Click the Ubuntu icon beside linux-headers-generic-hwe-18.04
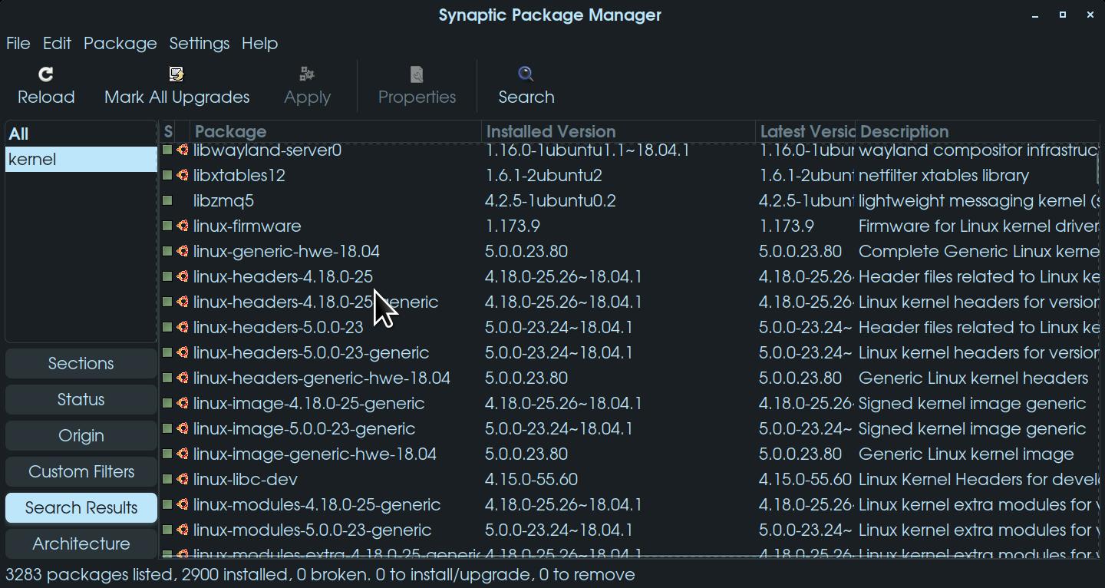The width and height of the screenshot is (1105, 588). click(x=183, y=378)
